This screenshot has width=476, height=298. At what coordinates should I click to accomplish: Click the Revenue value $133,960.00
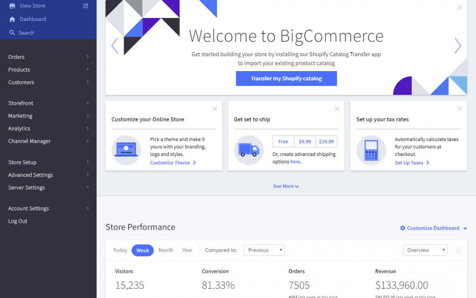402,285
